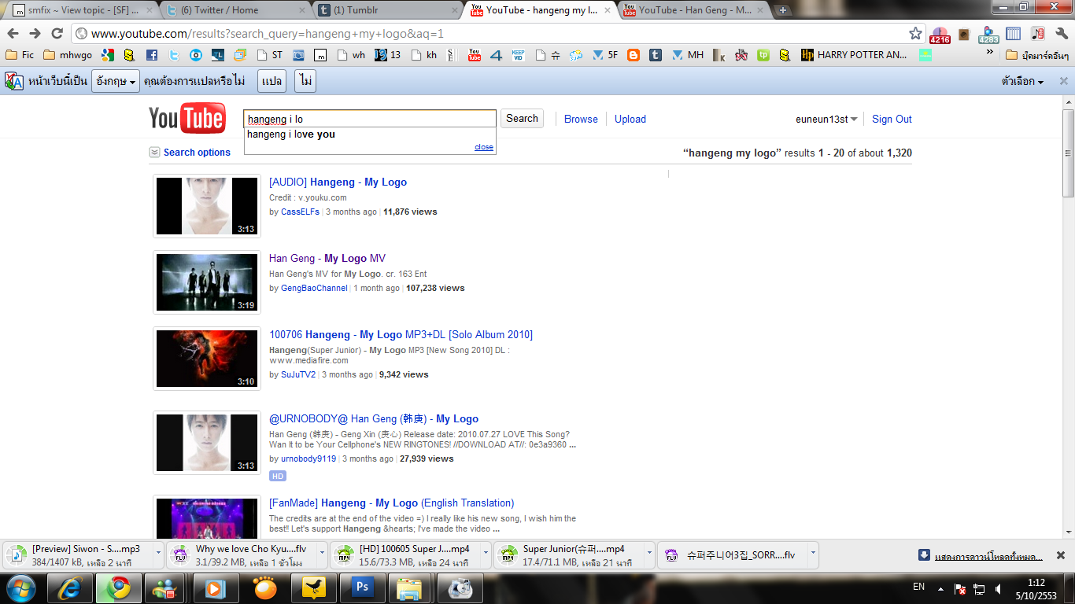
Task: Open the 'mhwgo' bookmarks folder
Action: pos(68,55)
